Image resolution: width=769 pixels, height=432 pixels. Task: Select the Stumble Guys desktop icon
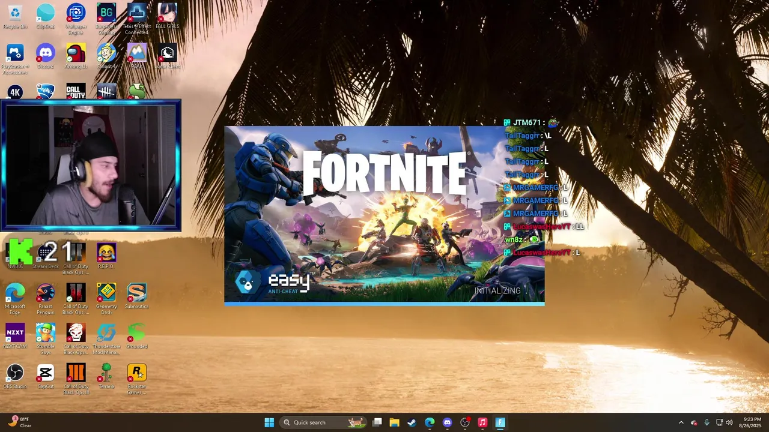pyautogui.click(x=46, y=338)
